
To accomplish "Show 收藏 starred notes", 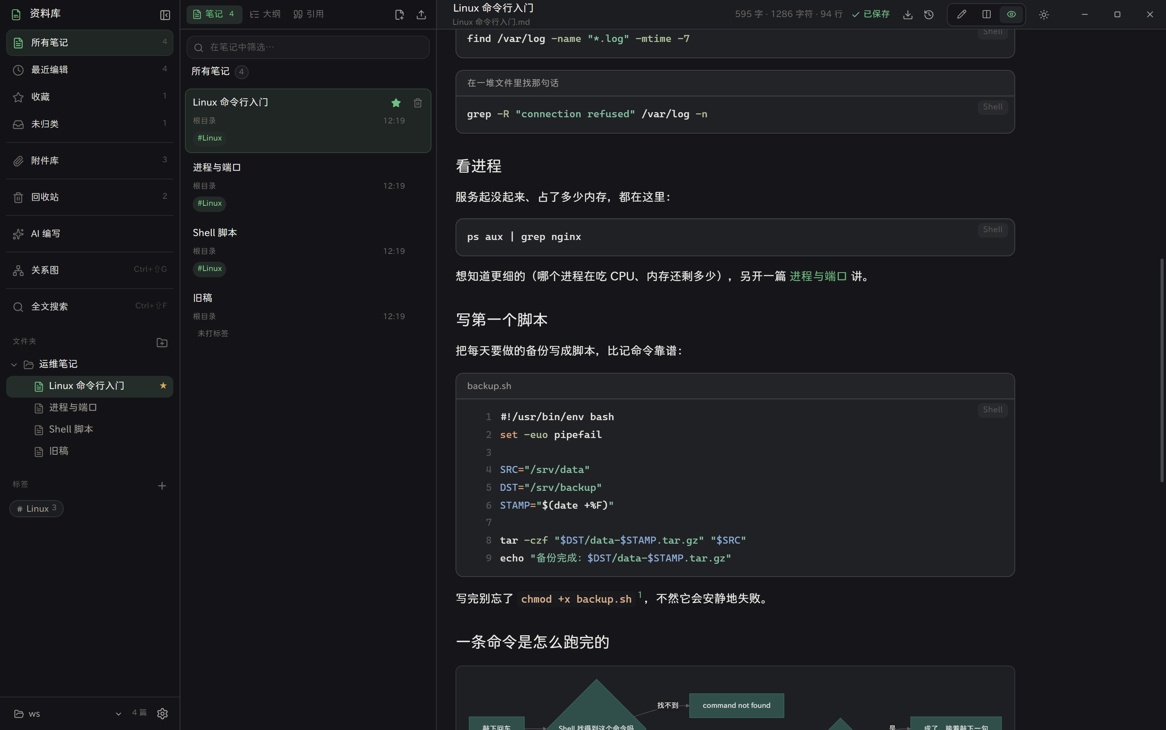I will 90,97.
